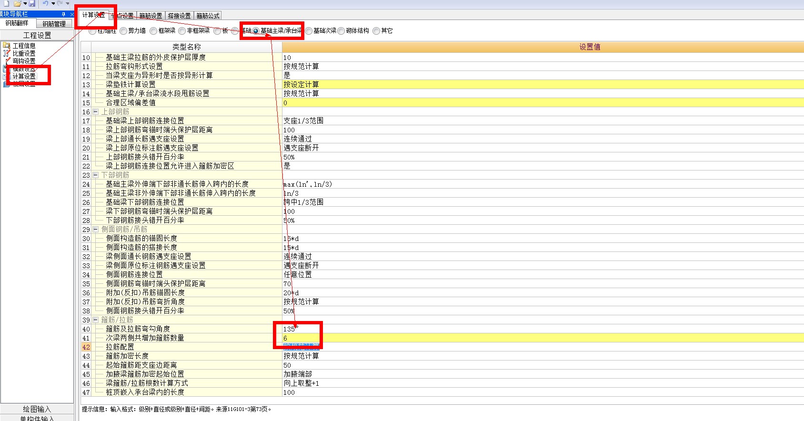The width and height of the screenshot is (804, 421).
Task: Switch to the 钢筋翻样 tab
Action: click(17, 23)
